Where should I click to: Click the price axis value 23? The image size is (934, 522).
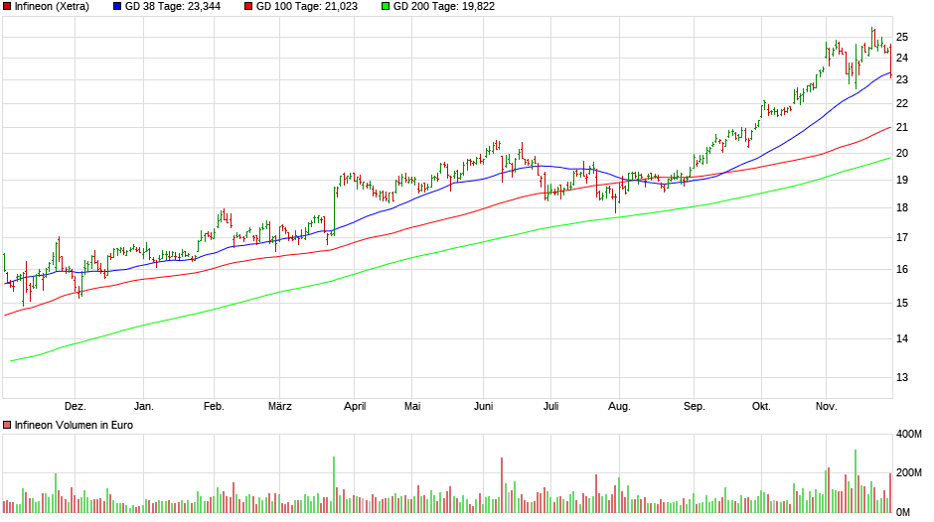pos(902,79)
